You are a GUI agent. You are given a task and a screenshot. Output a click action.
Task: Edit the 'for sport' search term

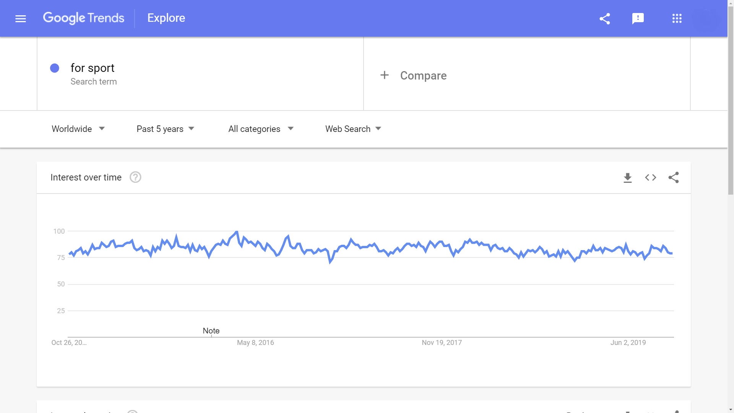click(93, 68)
